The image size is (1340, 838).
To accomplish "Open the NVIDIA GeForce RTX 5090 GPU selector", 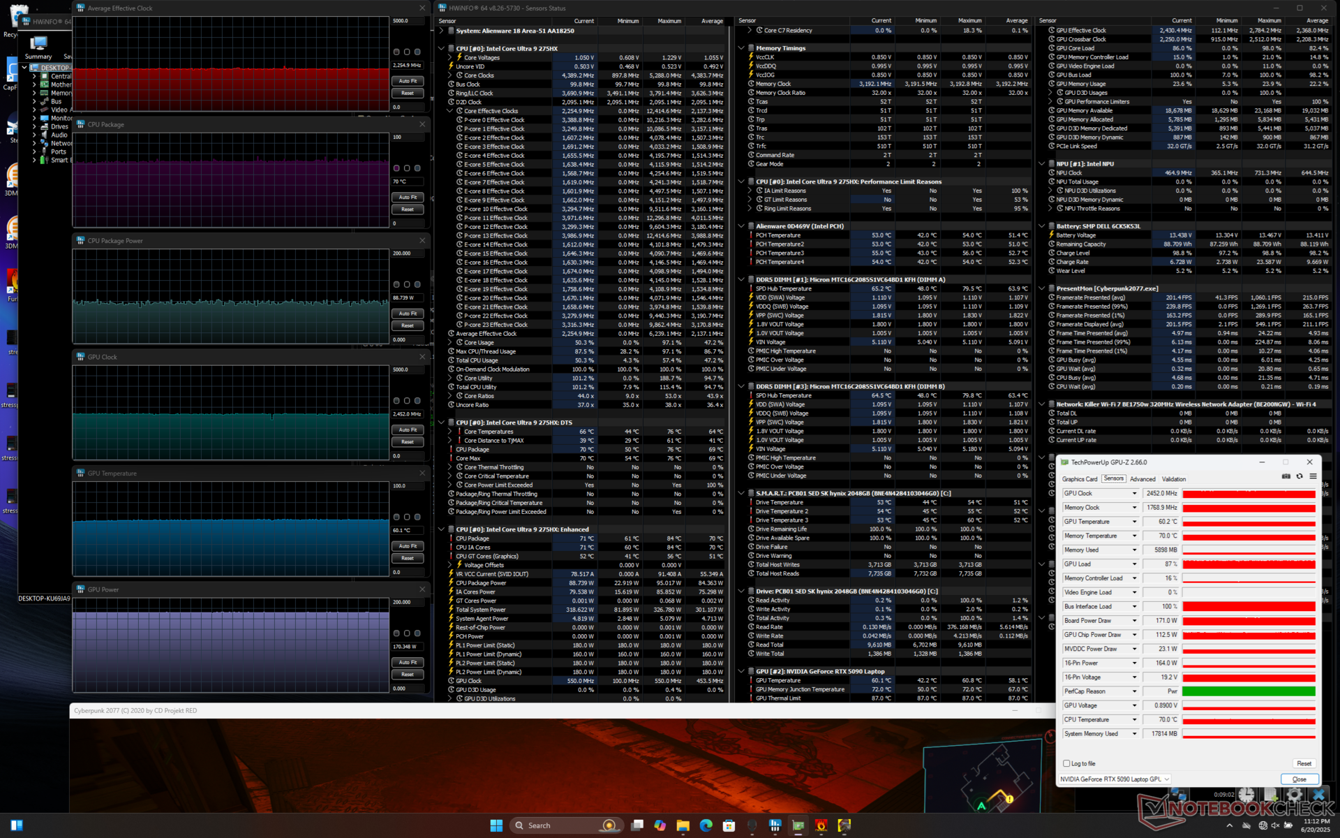I will click(1115, 779).
